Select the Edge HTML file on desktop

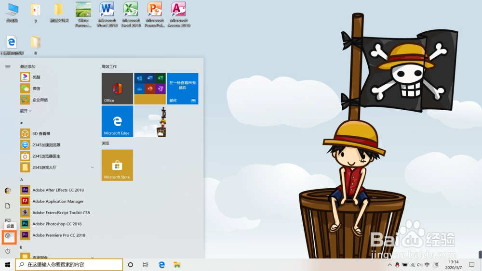click(12, 45)
